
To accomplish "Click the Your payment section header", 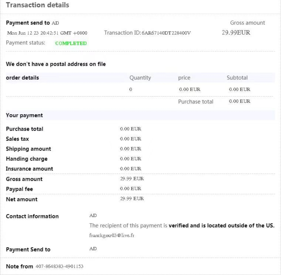I will (24, 115).
